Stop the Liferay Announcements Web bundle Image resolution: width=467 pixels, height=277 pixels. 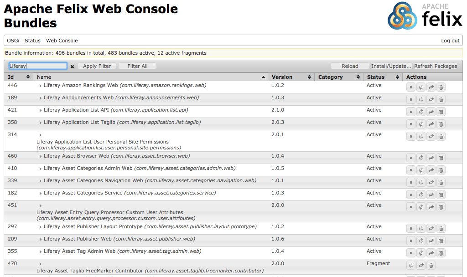click(x=411, y=99)
